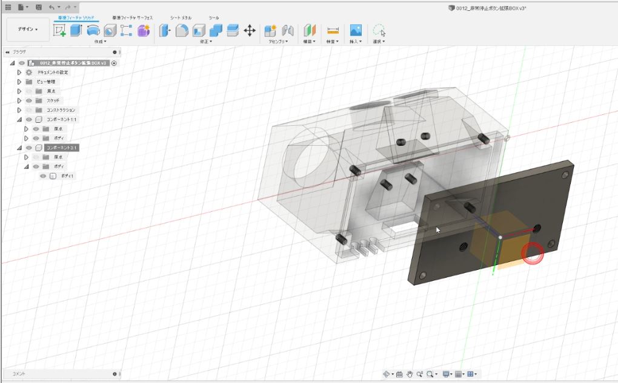
Task: Expand the ドキュメントの設定 tree node
Action: (x=19, y=72)
